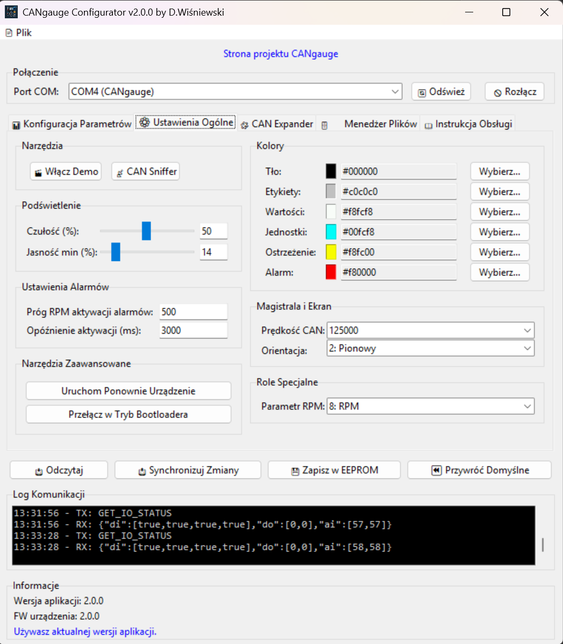Click 'Używasz aktualnej wersji aplikacji.' text

pos(85,631)
